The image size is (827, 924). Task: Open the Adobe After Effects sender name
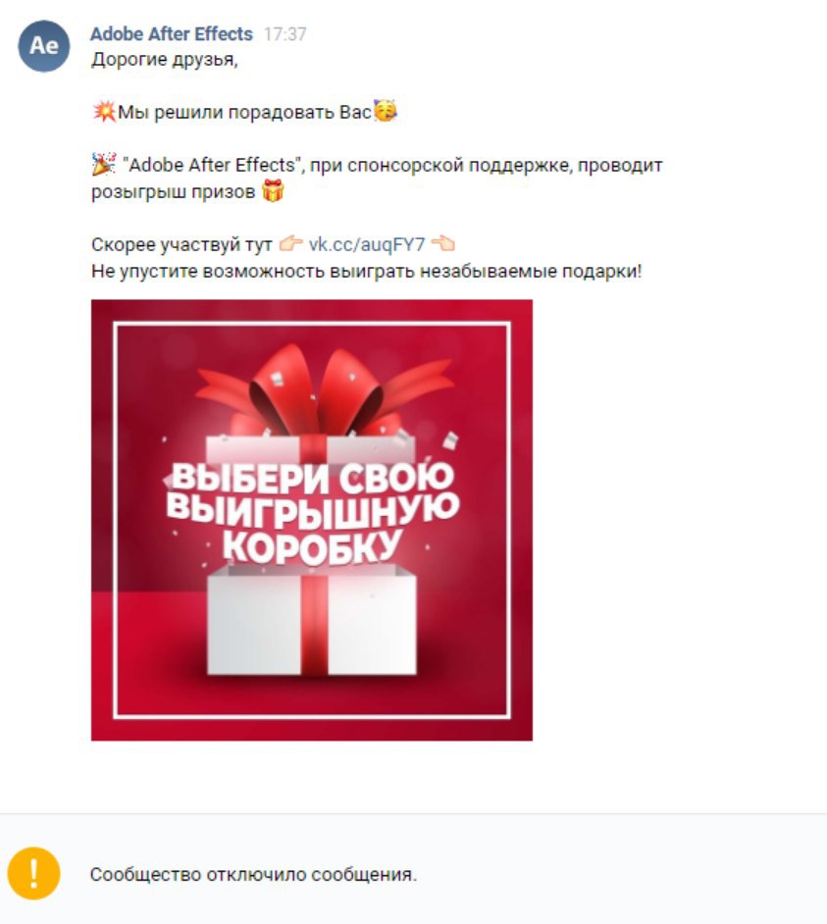[x=171, y=34]
